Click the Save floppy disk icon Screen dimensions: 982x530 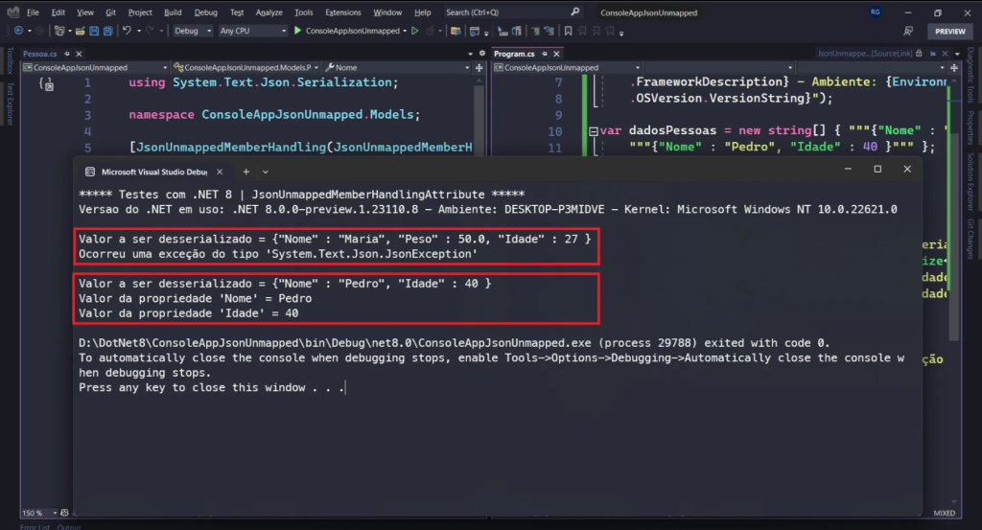click(94, 31)
